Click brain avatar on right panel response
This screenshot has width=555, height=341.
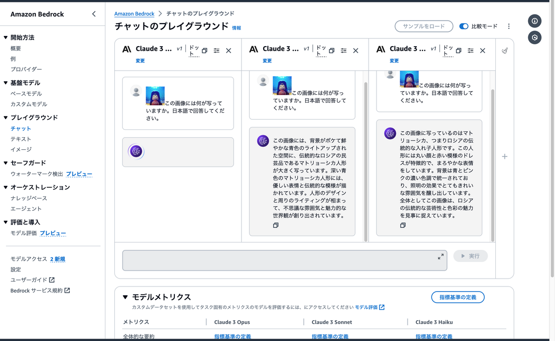coord(390,134)
